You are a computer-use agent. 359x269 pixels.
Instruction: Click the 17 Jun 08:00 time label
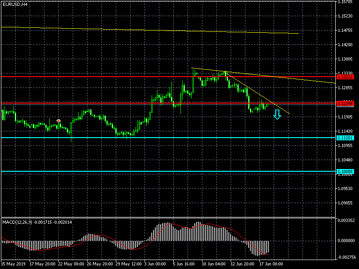tap(271, 264)
